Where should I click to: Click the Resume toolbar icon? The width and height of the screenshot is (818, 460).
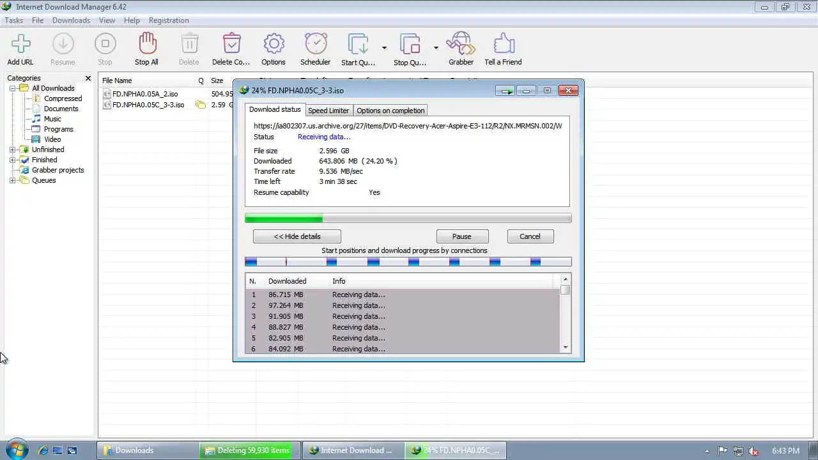63,49
